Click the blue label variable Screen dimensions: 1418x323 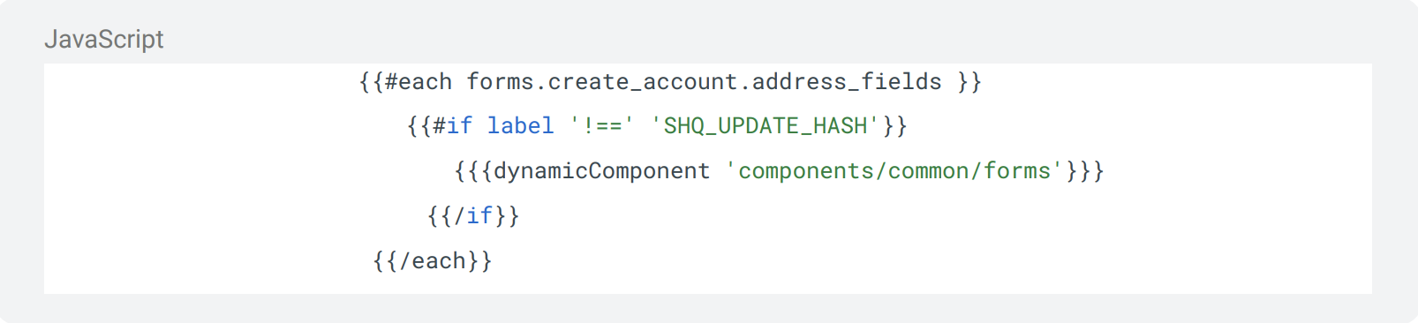click(x=520, y=126)
